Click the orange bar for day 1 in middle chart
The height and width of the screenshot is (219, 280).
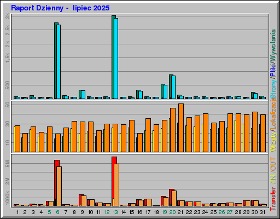17,139
